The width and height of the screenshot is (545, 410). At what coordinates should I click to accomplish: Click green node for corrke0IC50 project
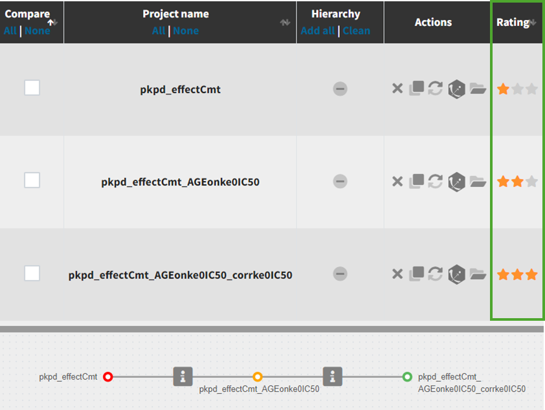click(x=407, y=376)
